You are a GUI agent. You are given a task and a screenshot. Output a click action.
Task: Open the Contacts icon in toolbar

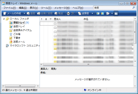(x=98, y=13)
